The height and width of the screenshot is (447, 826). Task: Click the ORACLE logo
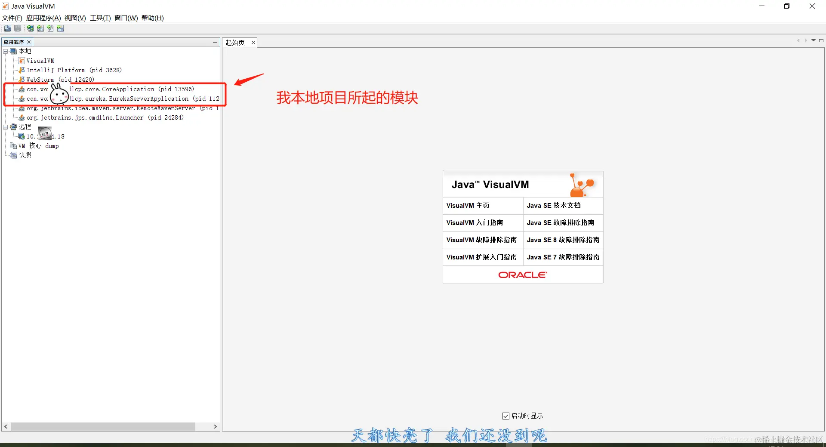click(523, 275)
